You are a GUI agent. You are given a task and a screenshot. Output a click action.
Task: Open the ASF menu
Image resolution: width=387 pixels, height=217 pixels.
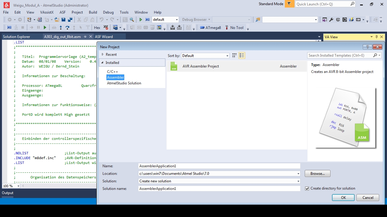click(x=63, y=12)
